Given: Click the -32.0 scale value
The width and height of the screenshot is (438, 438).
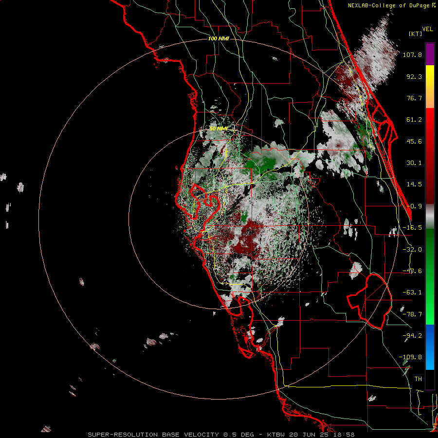Looking at the screenshot, I should click(x=412, y=250).
